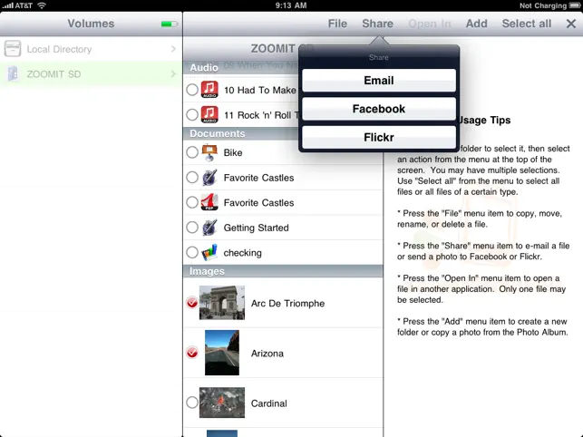
Task: Click the Volumes panel title
Action: click(91, 24)
